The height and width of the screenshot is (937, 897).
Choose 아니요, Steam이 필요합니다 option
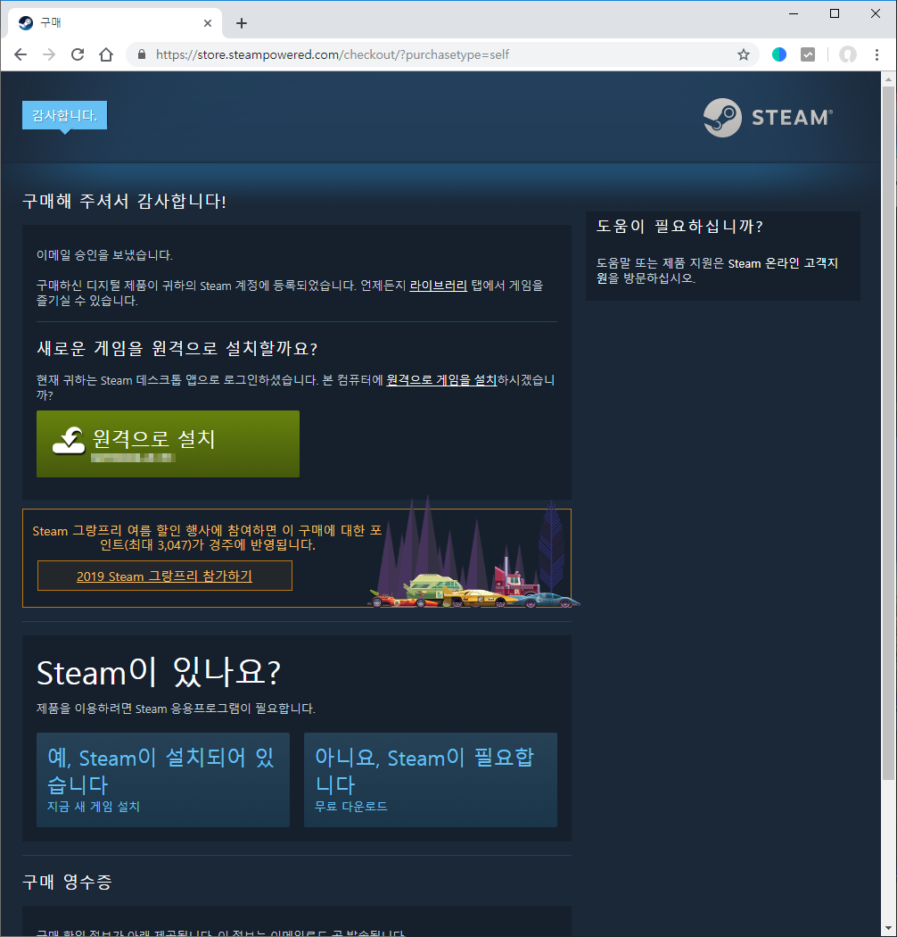click(431, 780)
